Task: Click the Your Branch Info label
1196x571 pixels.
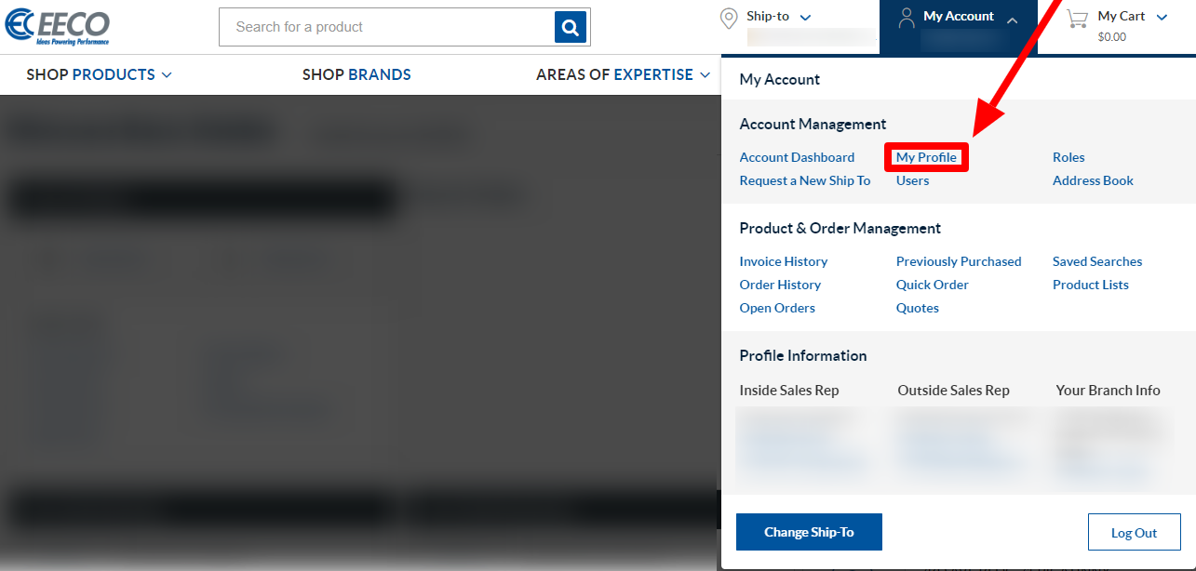Action: click(1109, 390)
